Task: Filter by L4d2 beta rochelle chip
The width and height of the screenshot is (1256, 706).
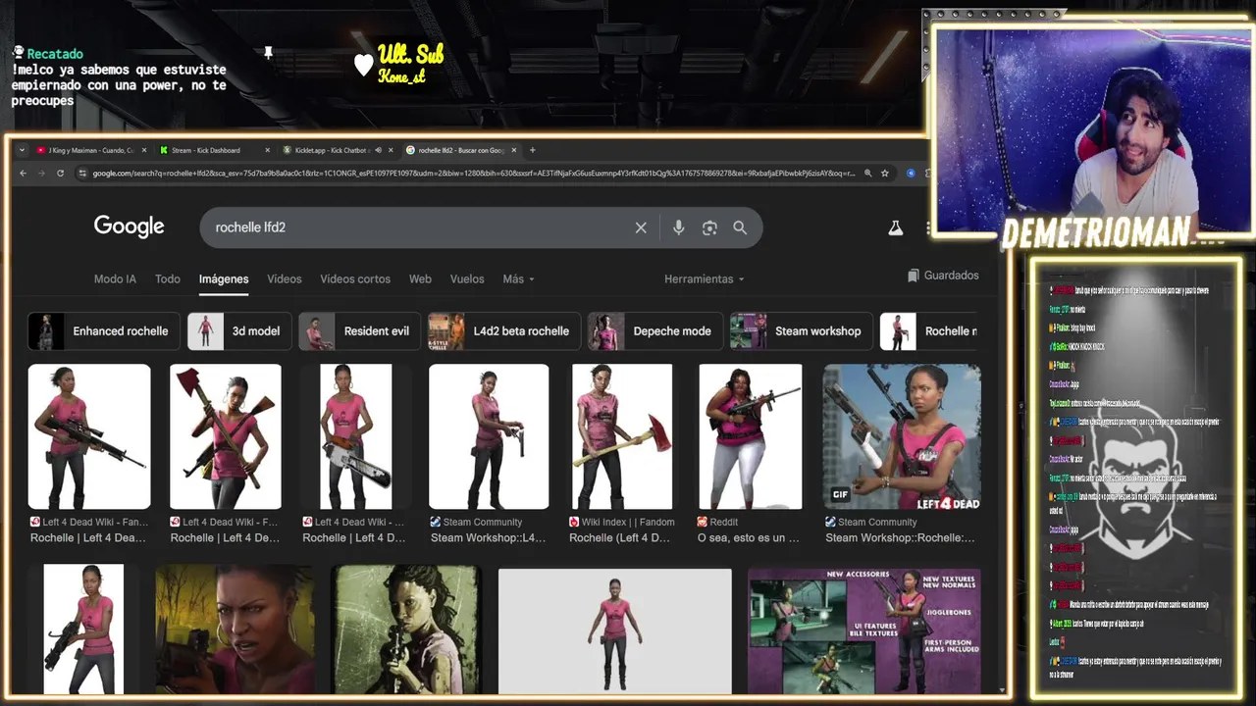Action: point(503,331)
